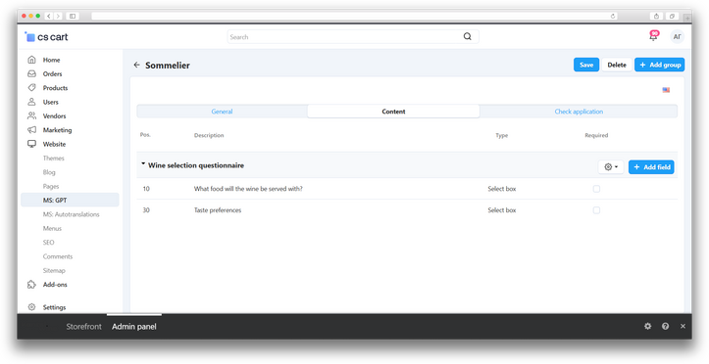Switch language using the US flag icon
This screenshot has height=364, width=709.
coord(666,90)
